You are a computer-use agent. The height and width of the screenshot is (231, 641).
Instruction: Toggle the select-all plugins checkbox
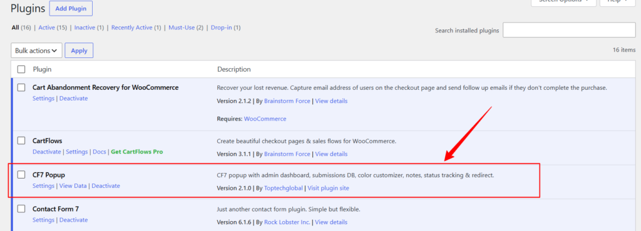[21, 69]
